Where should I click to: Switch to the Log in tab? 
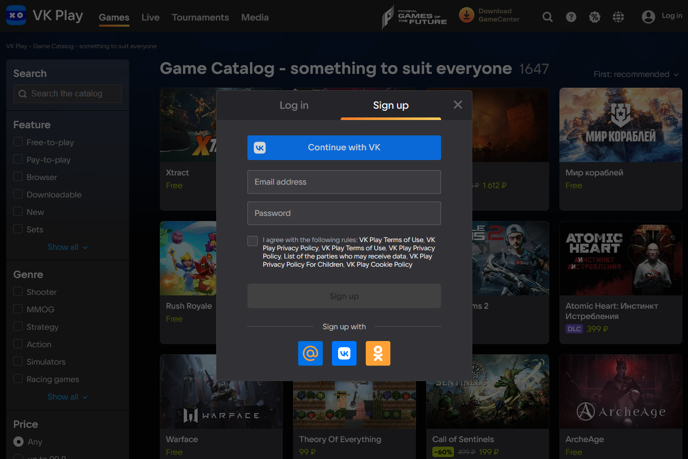click(294, 105)
